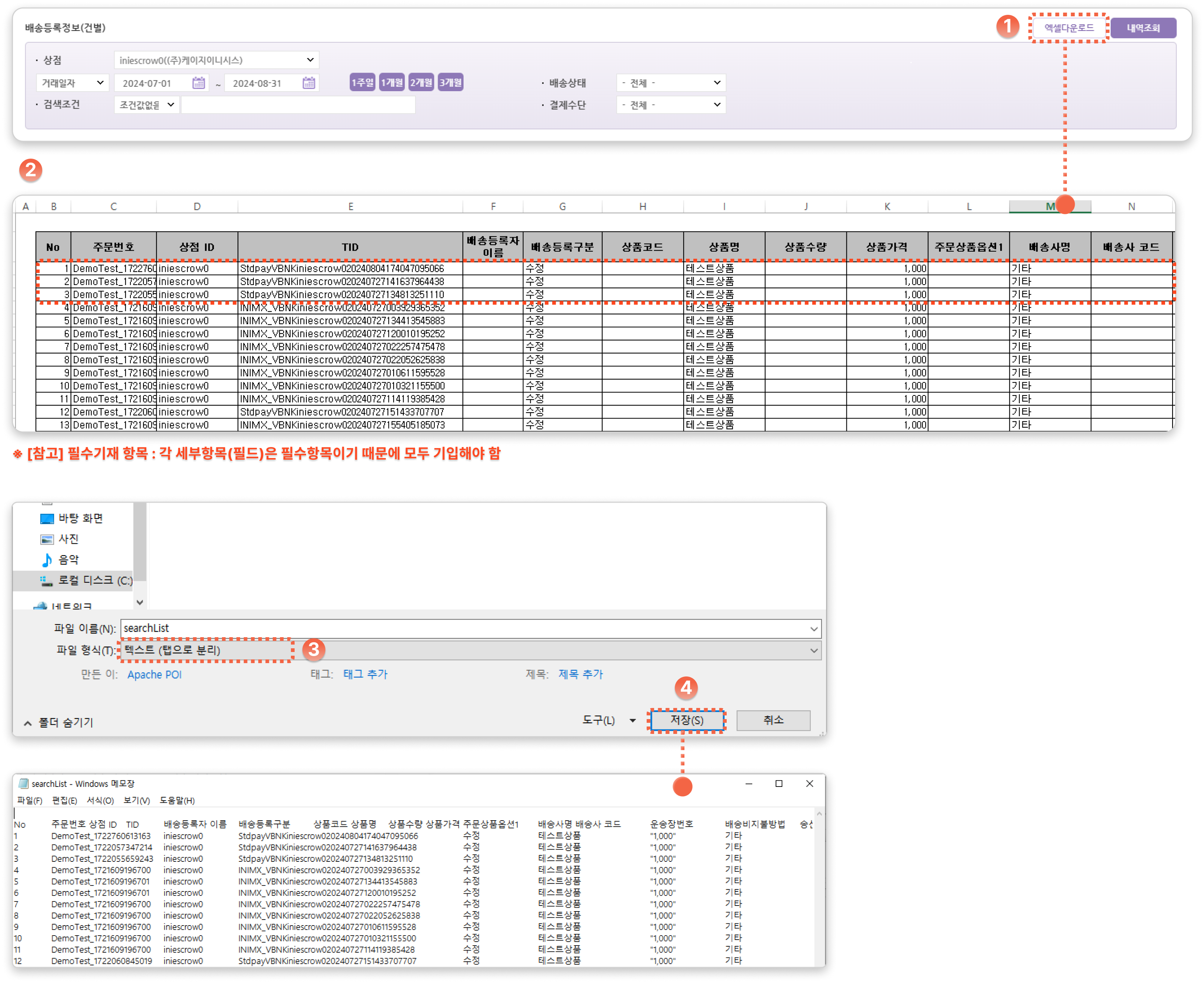Open the 파일 이름 history dropdown arrow
1204x983 pixels.
[x=813, y=629]
